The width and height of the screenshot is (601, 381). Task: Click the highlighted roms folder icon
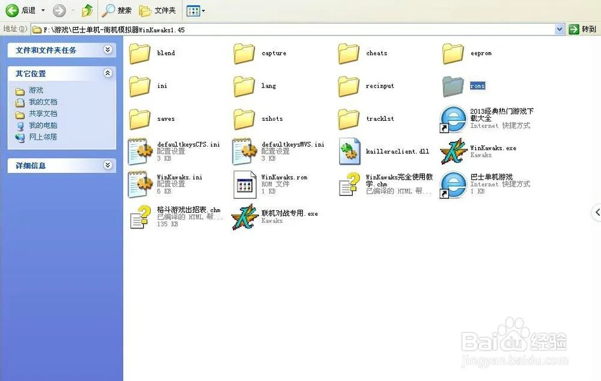pos(453,86)
